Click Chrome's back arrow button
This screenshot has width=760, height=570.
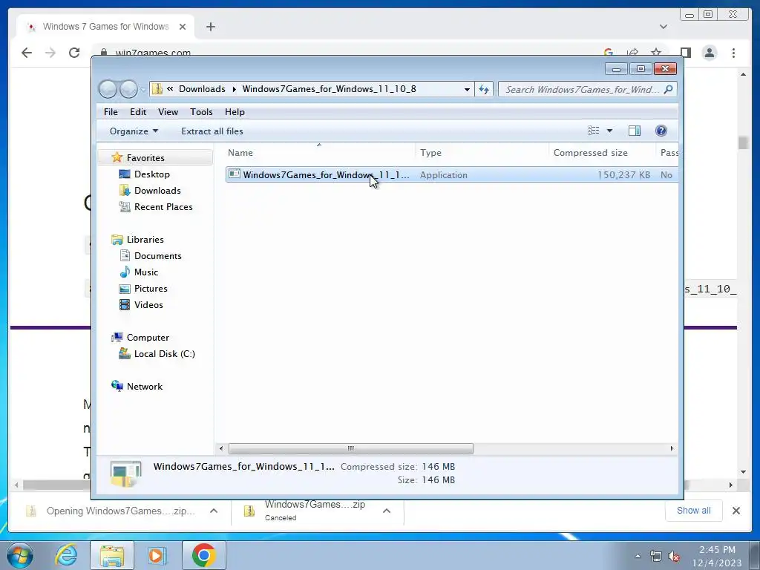[27, 53]
